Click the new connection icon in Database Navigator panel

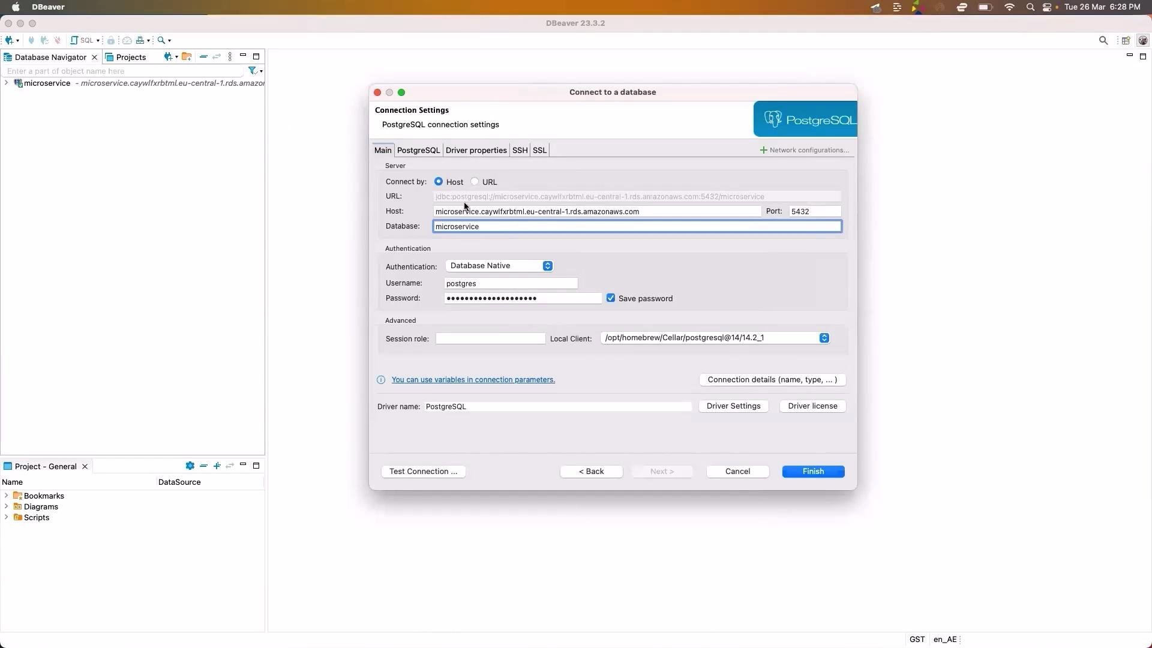tap(168, 57)
